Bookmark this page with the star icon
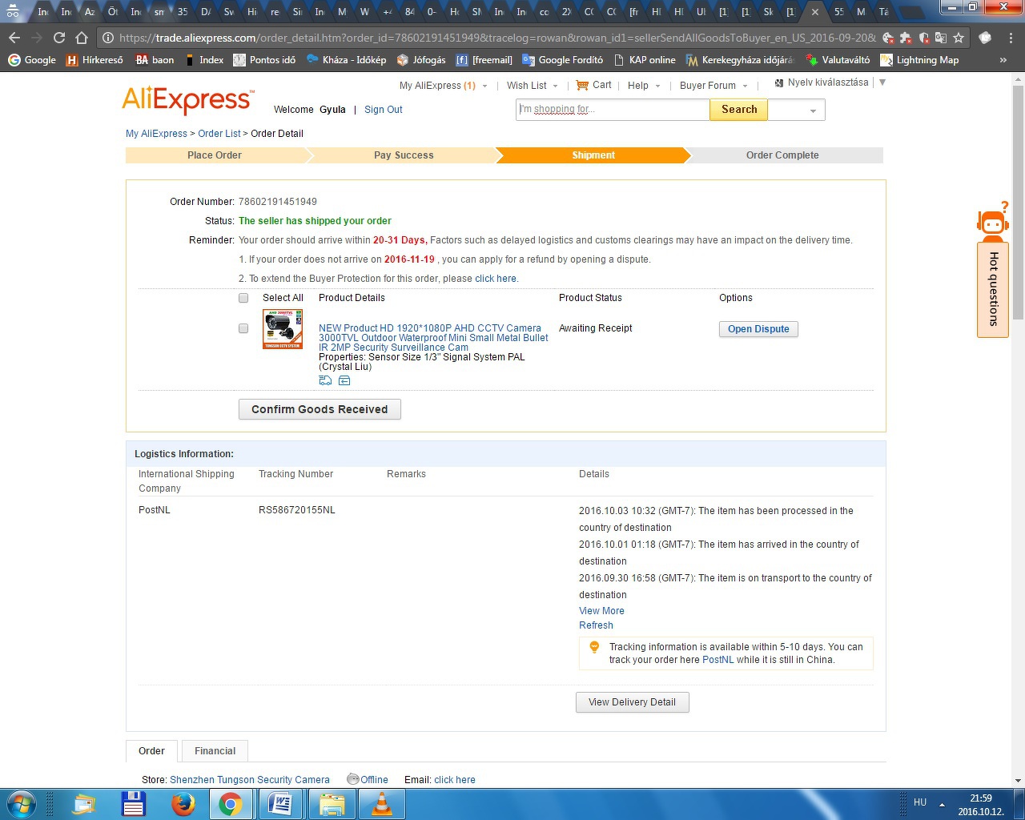The image size is (1025, 820). coord(959,38)
